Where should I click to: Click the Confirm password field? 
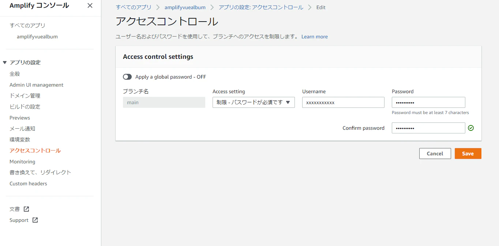[428, 128]
